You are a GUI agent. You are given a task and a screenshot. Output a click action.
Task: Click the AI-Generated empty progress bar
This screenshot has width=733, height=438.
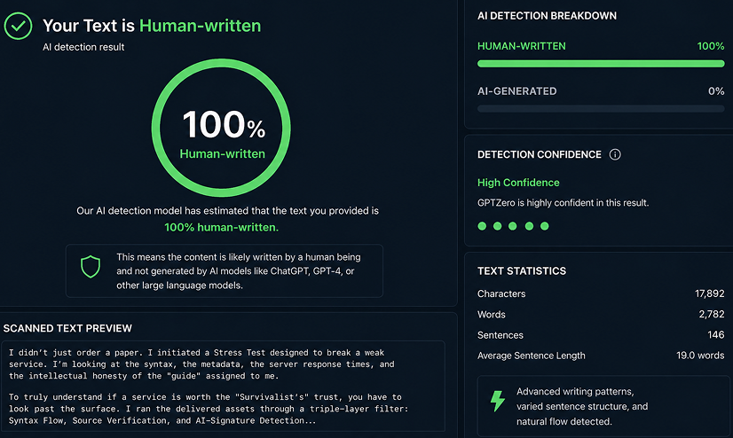pos(601,108)
